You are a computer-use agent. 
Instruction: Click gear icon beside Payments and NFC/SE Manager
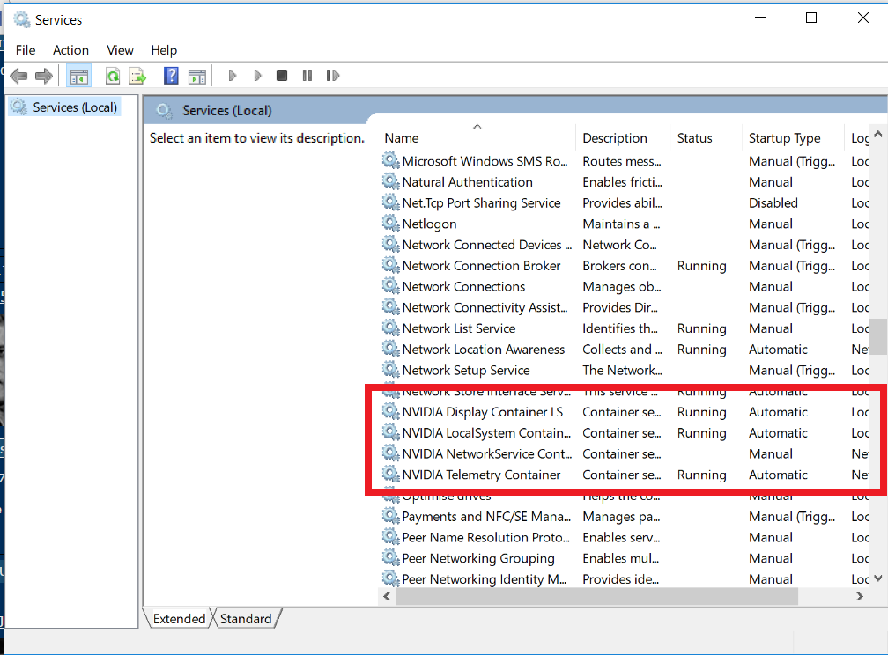pos(390,516)
